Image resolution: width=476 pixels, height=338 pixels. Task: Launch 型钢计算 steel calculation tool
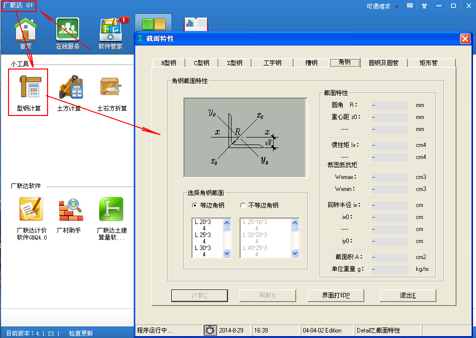[x=29, y=93]
